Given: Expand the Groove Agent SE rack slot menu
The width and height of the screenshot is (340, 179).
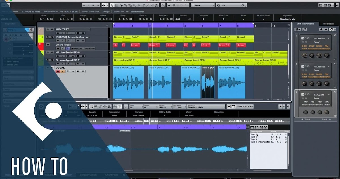Looking at the screenshot, I should coord(328,95).
